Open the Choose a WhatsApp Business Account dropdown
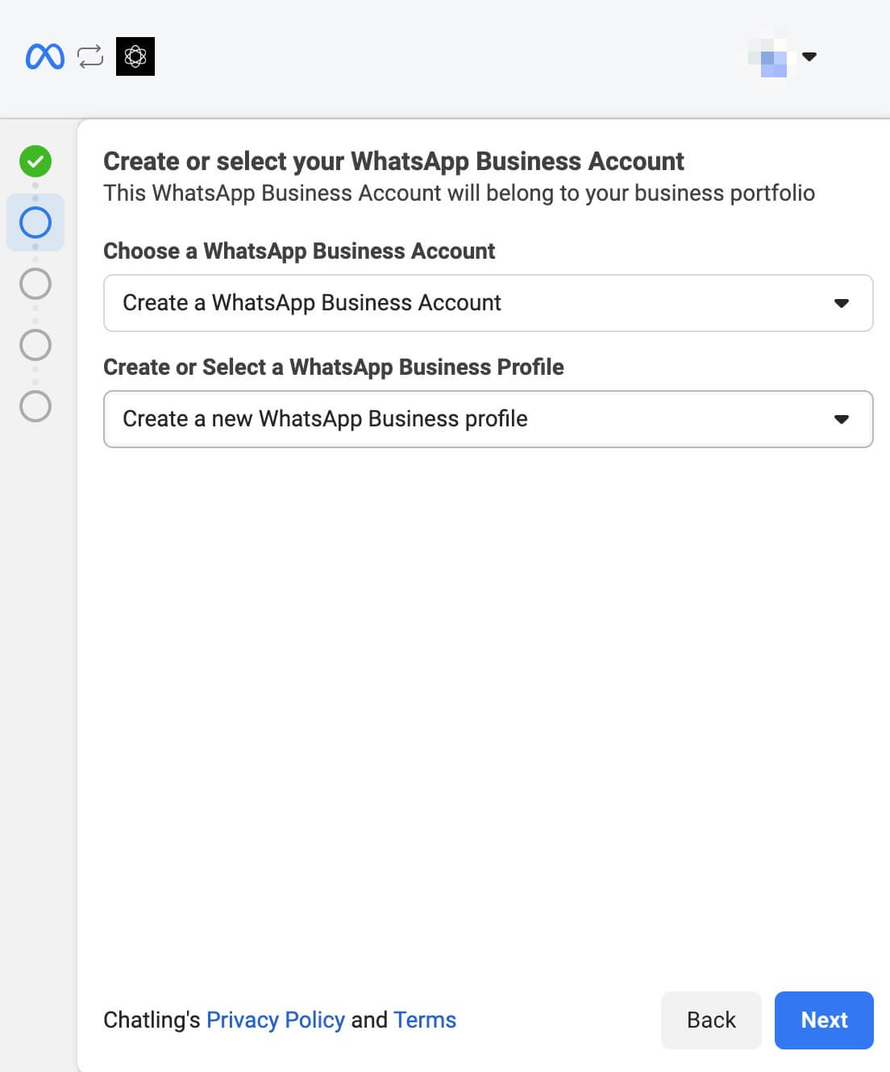This screenshot has height=1072, width=890. pyautogui.click(x=489, y=303)
